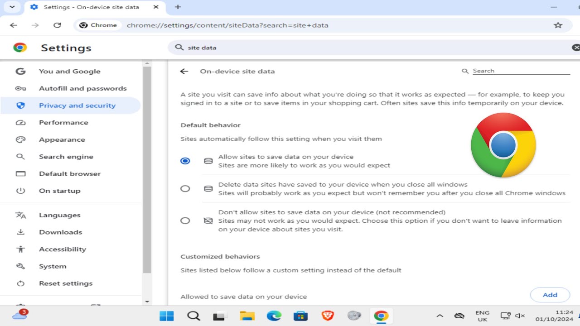Click the speedometer Performance icon
Screen dimensions: 580x326
[20, 123]
